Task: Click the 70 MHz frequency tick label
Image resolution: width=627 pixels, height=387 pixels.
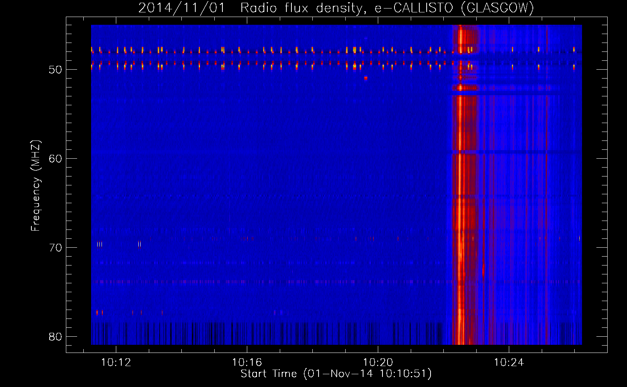Action: point(55,248)
